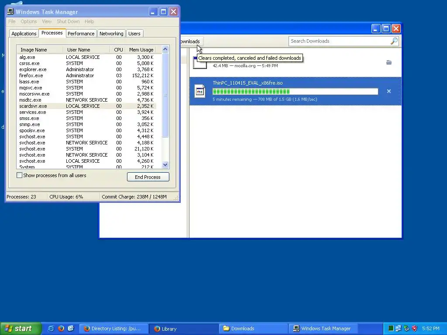Click the End Process button
Viewport: 447px width, 335px height.
[148, 177]
